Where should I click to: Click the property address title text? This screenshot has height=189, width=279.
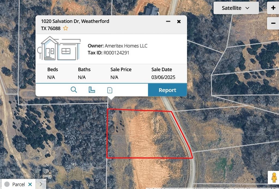pyautogui.click(x=75, y=21)
